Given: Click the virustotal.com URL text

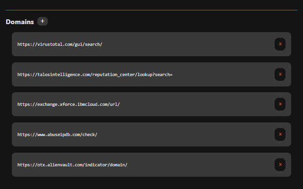Looking at the screenshot, I should coord(60,44).
